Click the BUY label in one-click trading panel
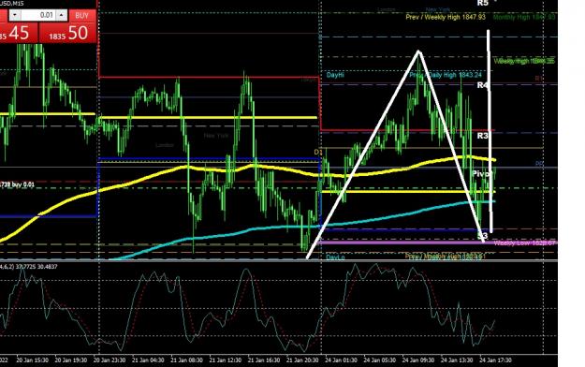585x367 pixels. tap(81, 15)
